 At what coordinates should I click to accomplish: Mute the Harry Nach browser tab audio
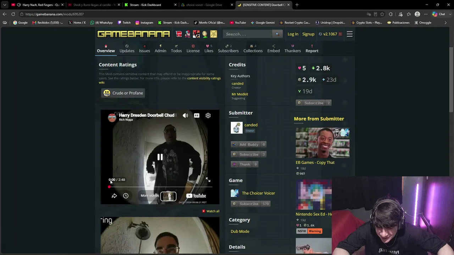[18, 5]
